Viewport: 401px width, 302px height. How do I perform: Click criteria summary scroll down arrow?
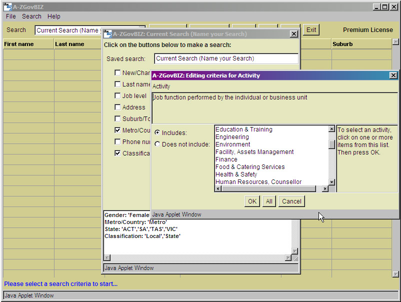pos(295,251)
